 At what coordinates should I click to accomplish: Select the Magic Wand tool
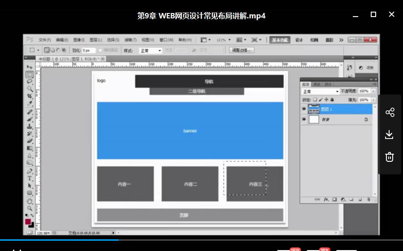point(30,89)
